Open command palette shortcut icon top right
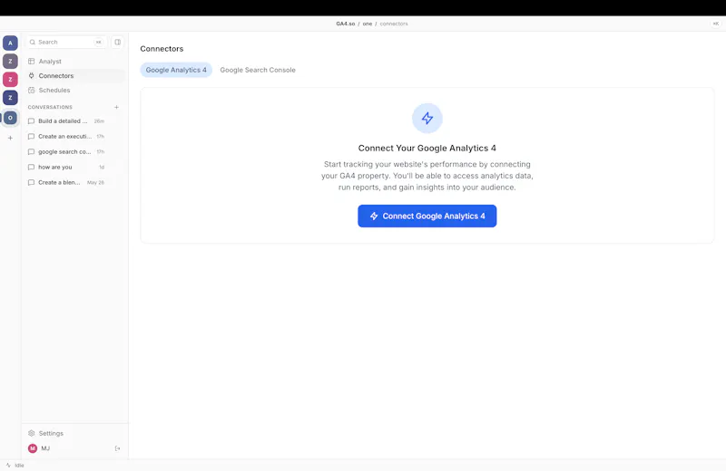This screenshot has height=471, width=726. [x=715, y=24]
